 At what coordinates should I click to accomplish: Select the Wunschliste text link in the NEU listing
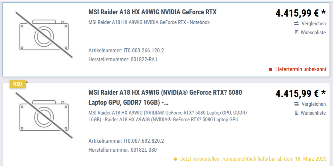click(x=313, y=113)
